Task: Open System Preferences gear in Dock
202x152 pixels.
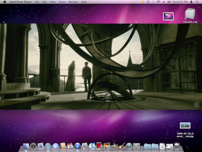Action: coord(136,146)
